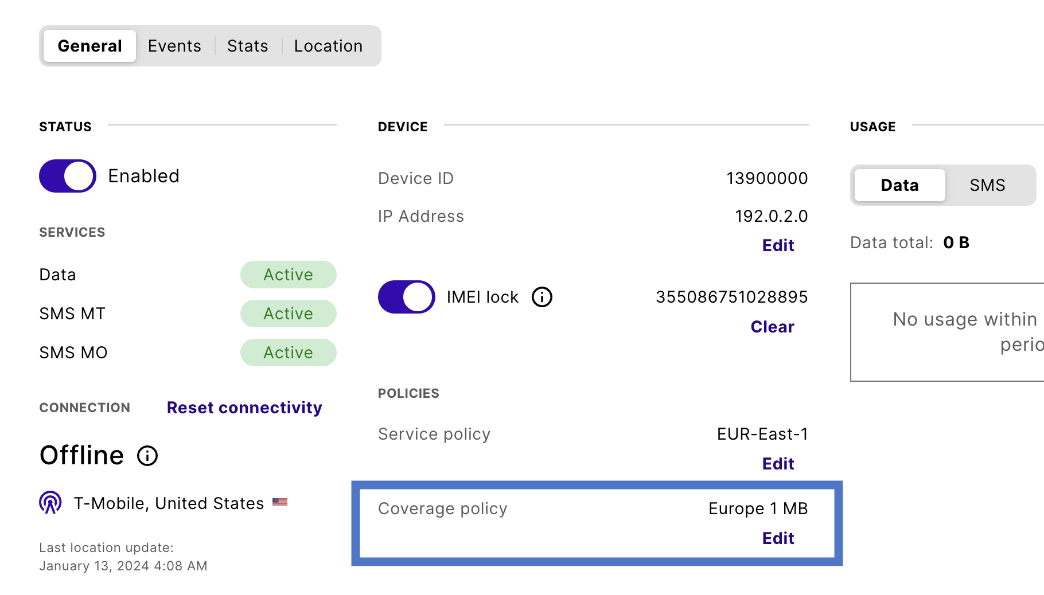Image resolution: width=1044 pixels, height=595 pixels.
Task: Disable the Enabled status toggle
Action: [68, 176]
